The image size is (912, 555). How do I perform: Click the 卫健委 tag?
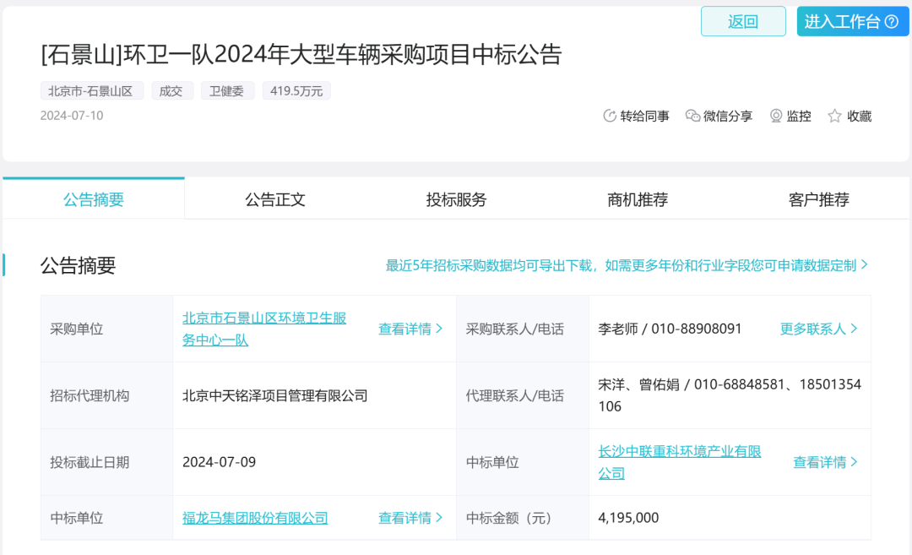coord(227,90)
